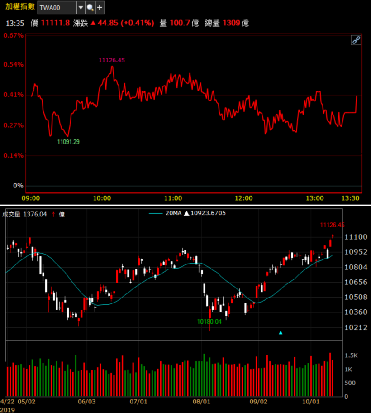
Task: Click the volume value 100.7 億
Action: pyautogui.click(x=184, y=23)
